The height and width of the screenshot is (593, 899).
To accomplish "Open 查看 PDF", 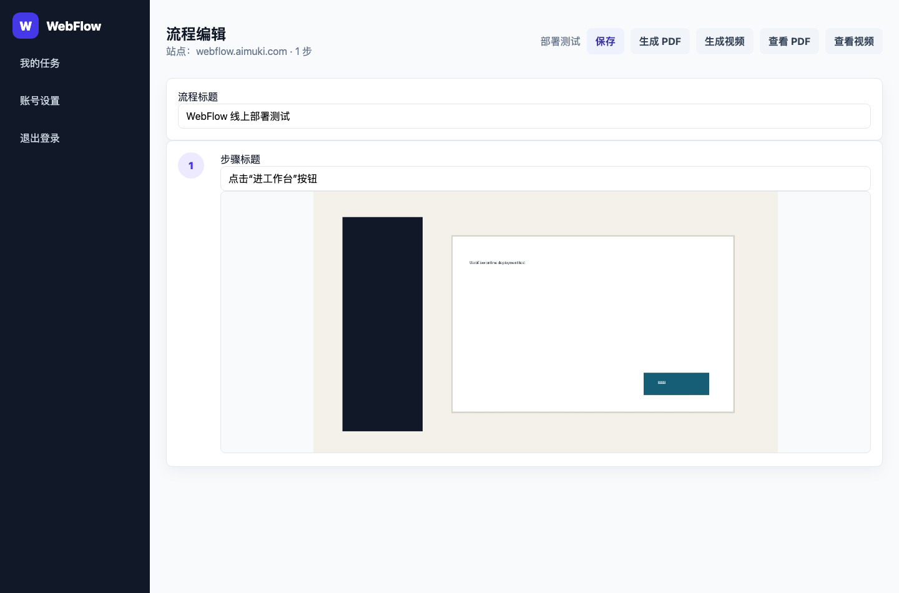I will [x=789, y=41].
